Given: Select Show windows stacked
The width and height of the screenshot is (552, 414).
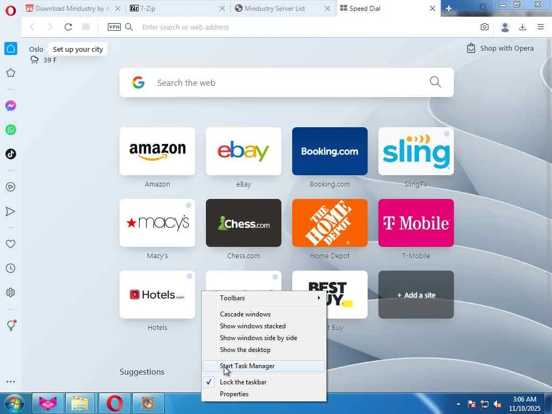Looking at the screenshot, I should (x=264, y=326).
